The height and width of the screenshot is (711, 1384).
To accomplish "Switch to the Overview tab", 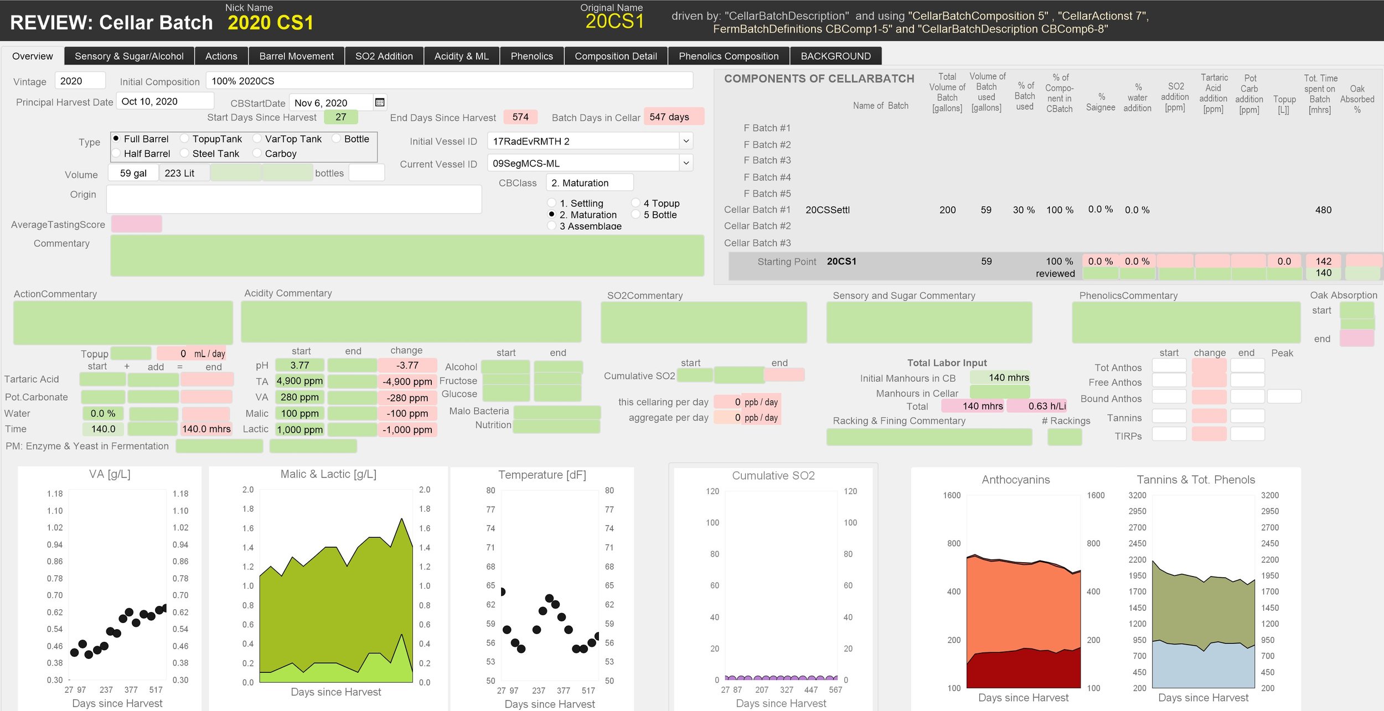I will (x=33, y=56).
